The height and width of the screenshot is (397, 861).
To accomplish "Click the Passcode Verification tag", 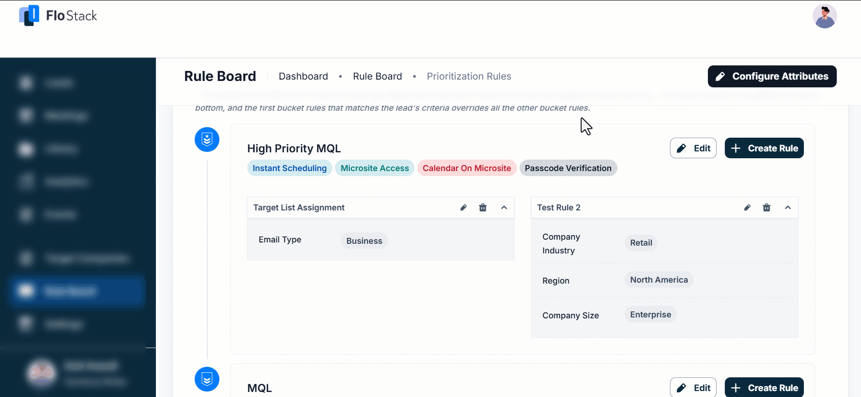I will pyautogui.click(x=568, y=168).
